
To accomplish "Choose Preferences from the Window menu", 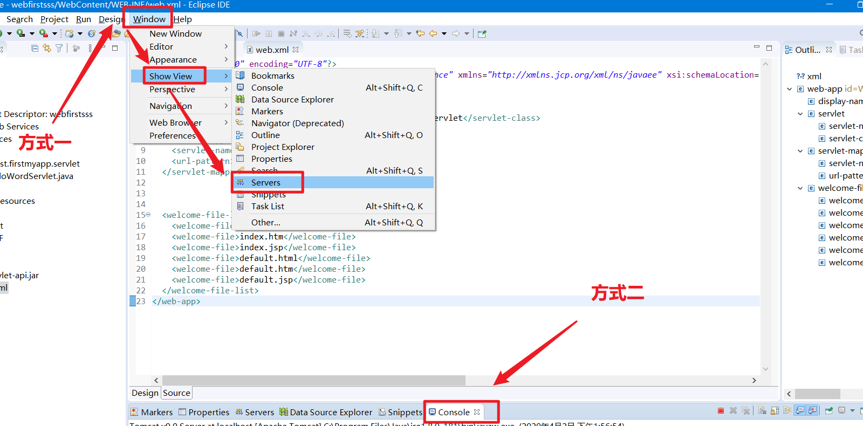I will point(173,136).
